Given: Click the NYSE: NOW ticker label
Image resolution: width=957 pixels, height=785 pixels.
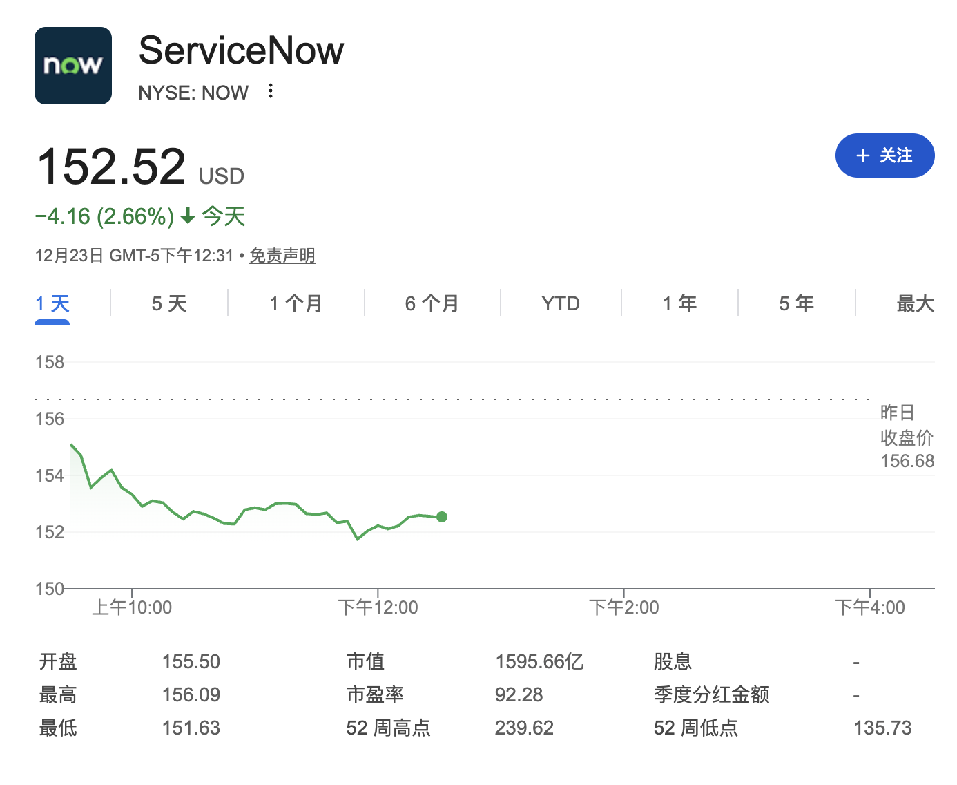Looking at the screenshot, I should (193, 93).
